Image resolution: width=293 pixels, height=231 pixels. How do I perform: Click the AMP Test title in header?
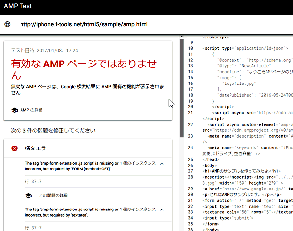[22, 7]
